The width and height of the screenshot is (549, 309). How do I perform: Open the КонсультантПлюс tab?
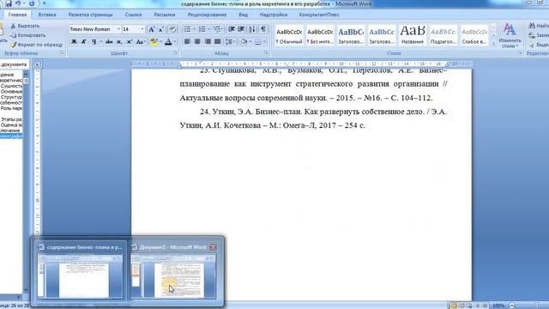pos(319,15)
